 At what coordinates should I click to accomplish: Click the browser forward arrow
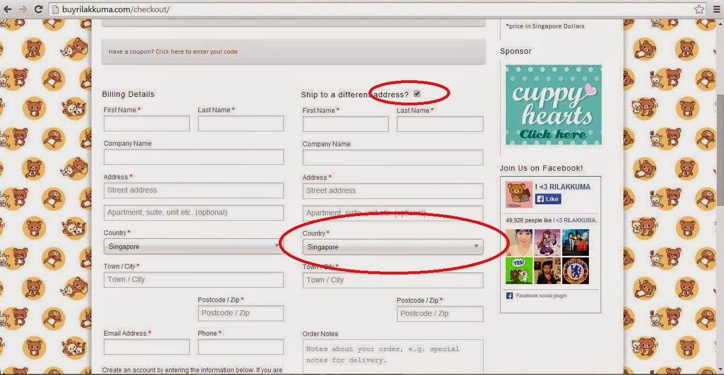click(23, 9)
